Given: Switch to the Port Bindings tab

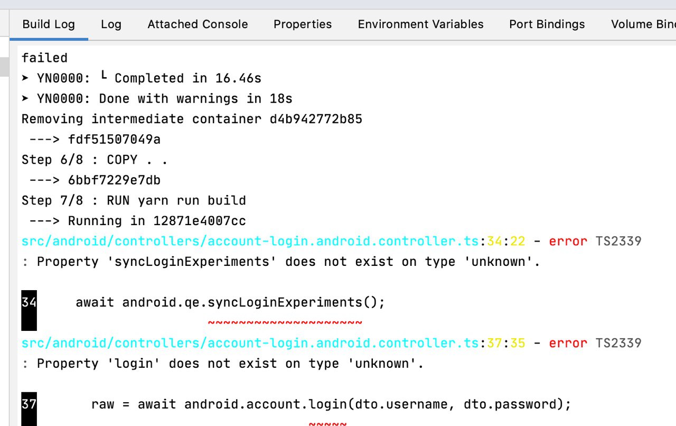Looking at the screenshot, I should pos(547,24).
